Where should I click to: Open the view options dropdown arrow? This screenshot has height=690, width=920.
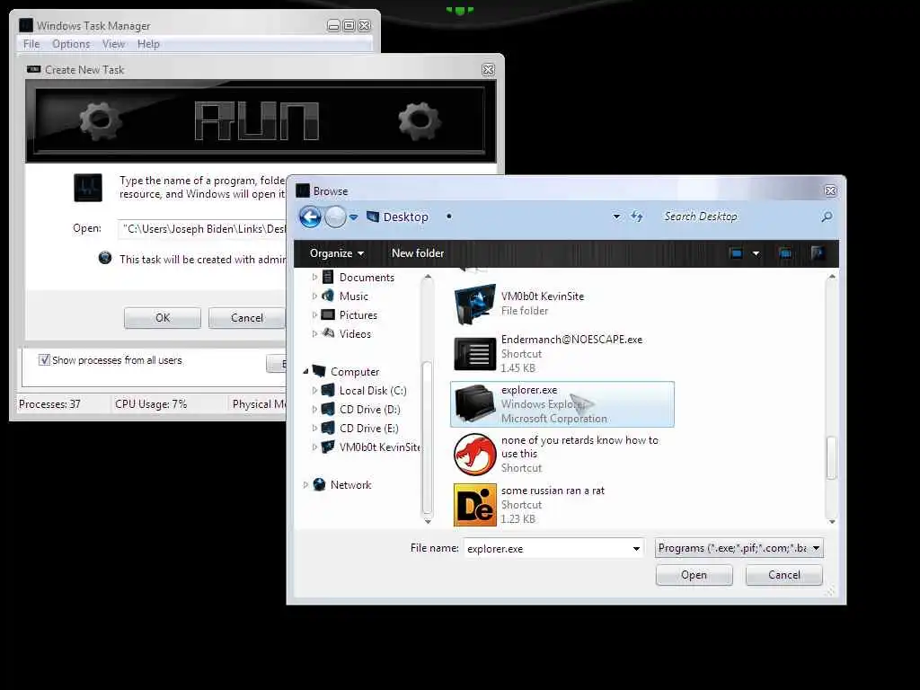click(756, 253)
